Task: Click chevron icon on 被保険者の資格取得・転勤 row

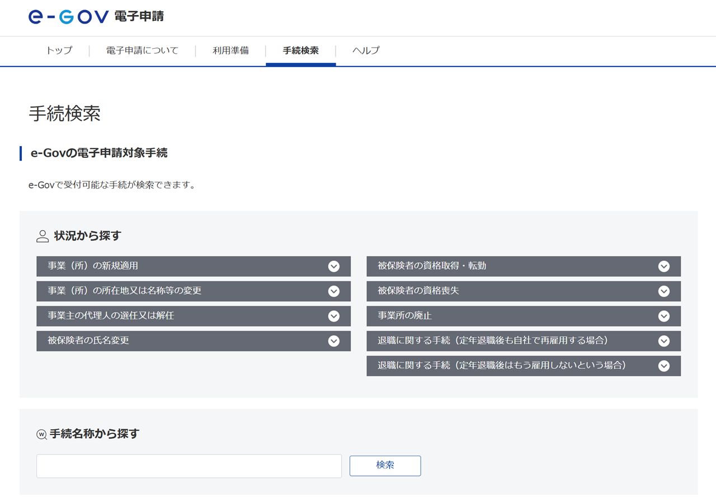Action: pyautogui.click(x=664, y=266)
